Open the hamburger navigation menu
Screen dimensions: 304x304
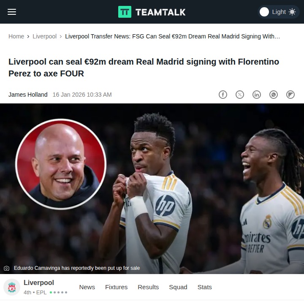click(x=12, y=12)
